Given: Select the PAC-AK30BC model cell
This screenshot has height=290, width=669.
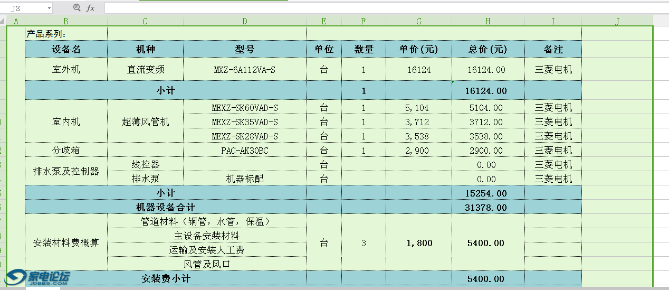Looking at the screenshot, I should pos(245,151).
